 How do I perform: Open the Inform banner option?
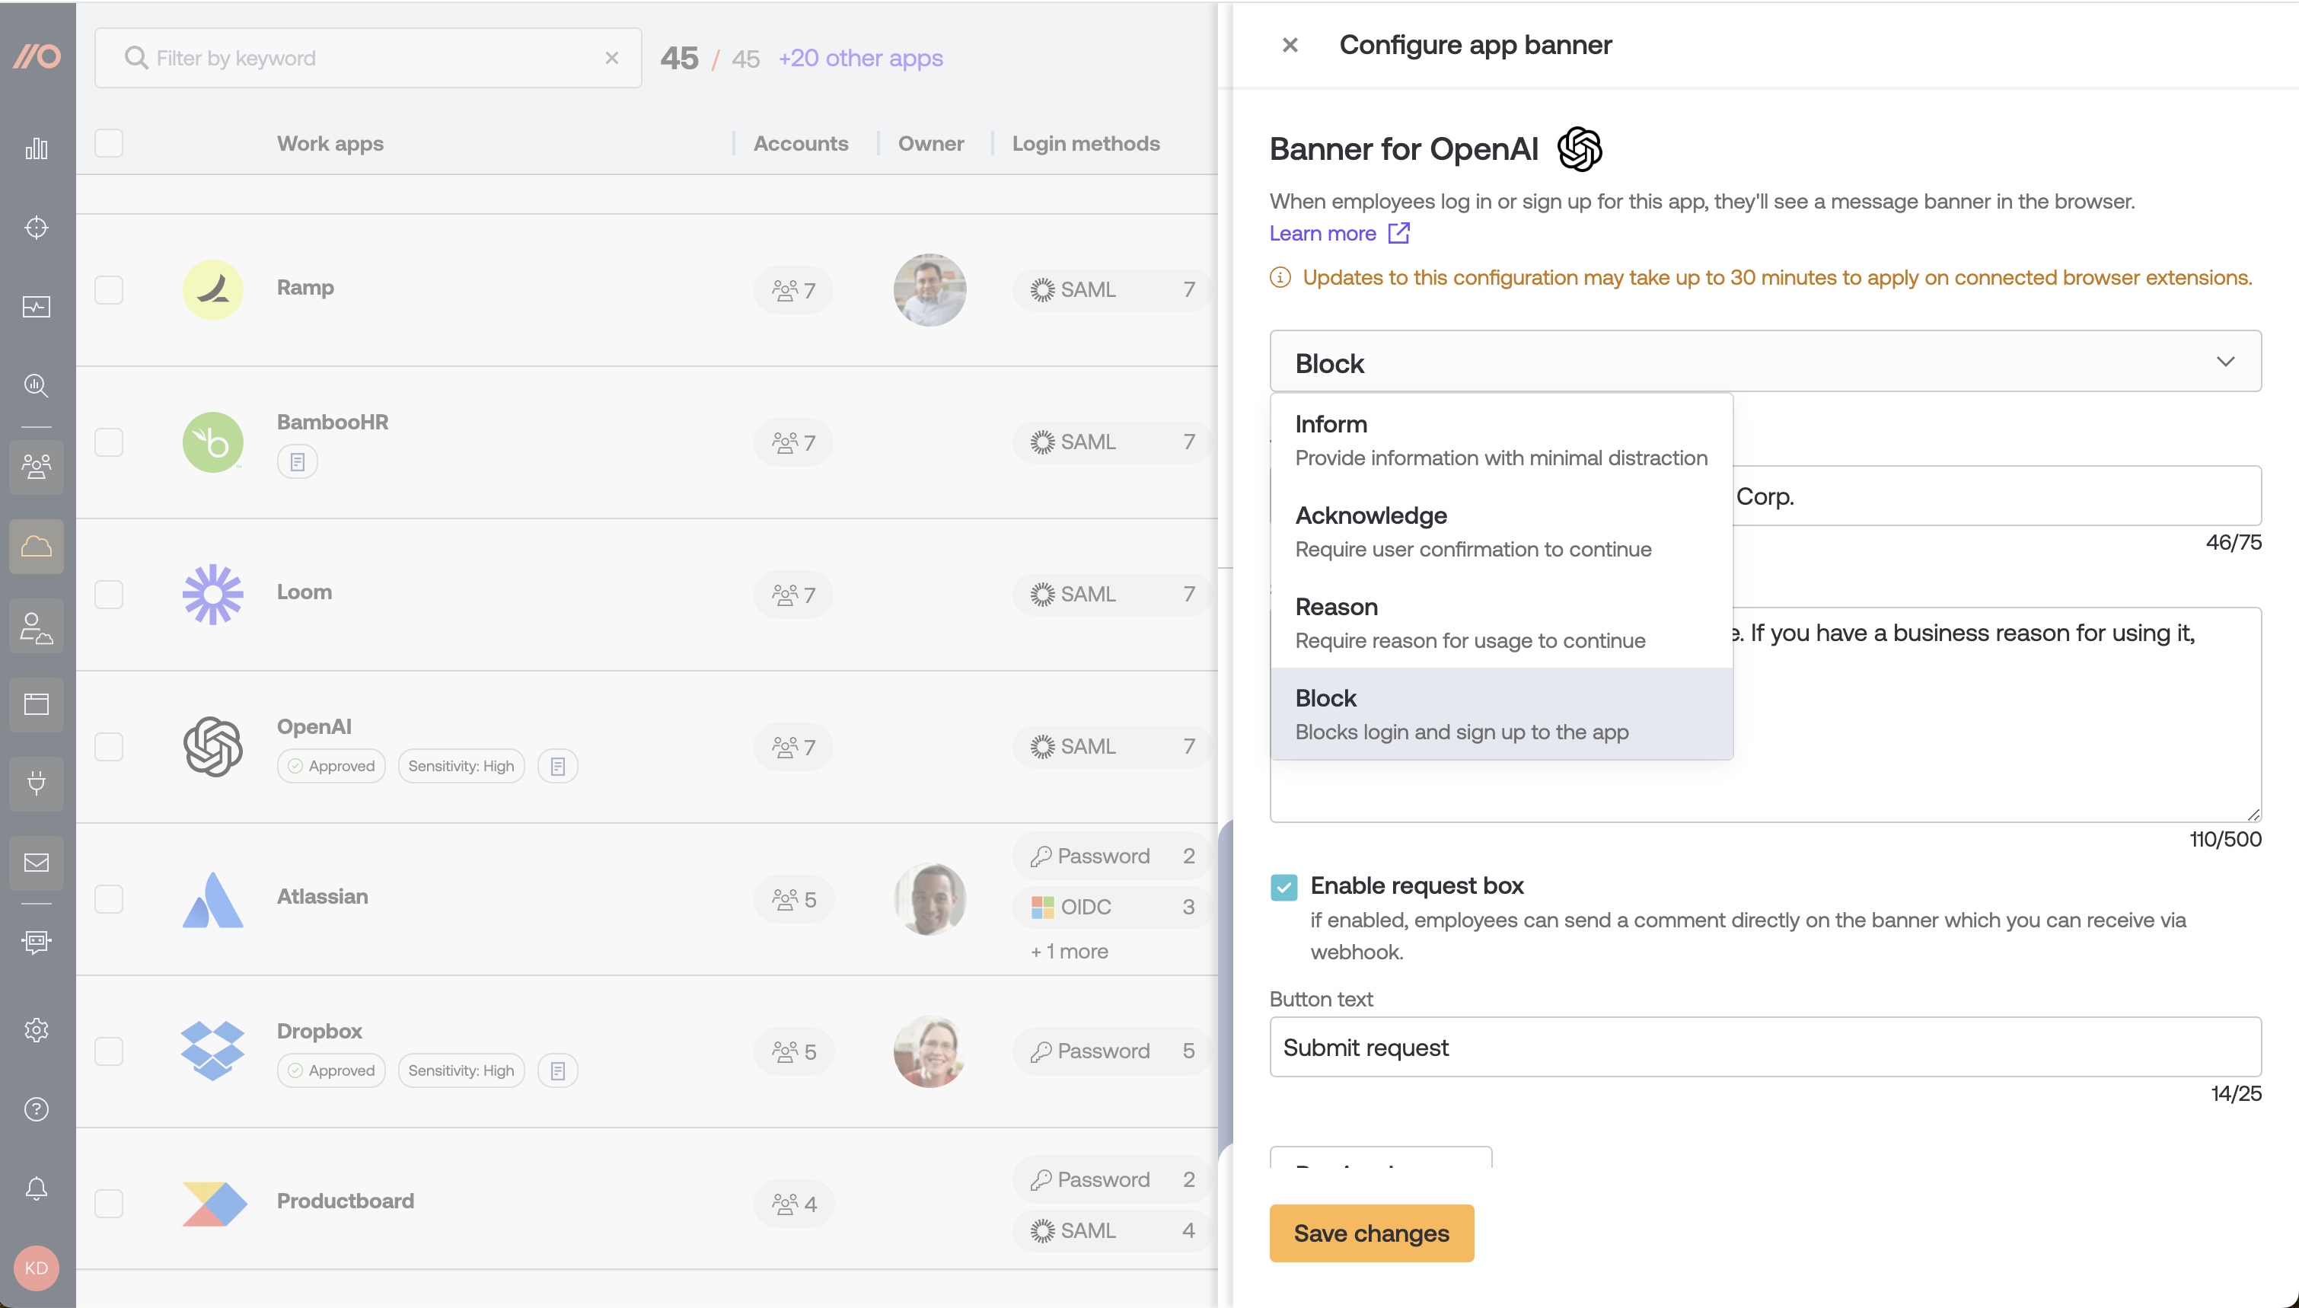point(1502,438)
